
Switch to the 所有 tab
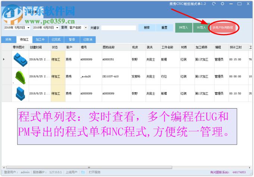(9, 39)
